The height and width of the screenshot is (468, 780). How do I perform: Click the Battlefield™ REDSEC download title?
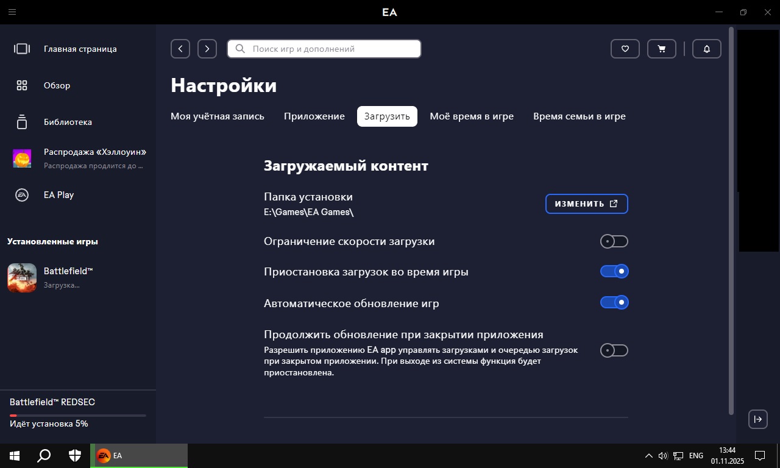[x=52, y=402]
